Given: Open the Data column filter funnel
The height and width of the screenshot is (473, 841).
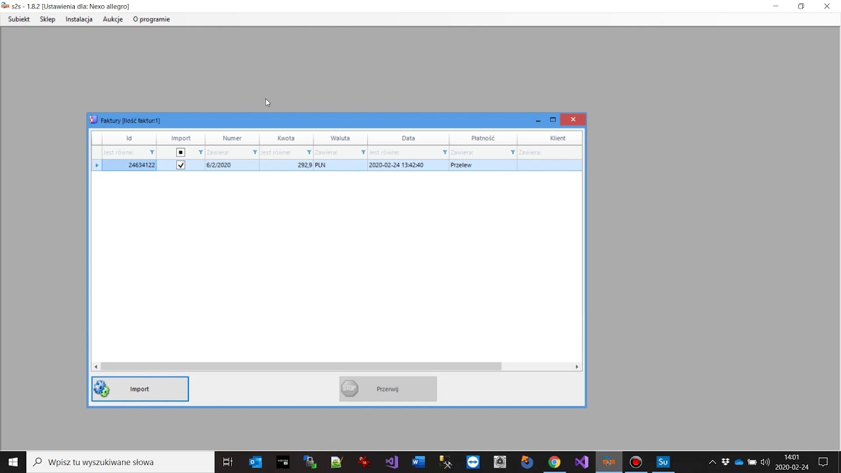Looking at the screenshot, I should (445, 152).
